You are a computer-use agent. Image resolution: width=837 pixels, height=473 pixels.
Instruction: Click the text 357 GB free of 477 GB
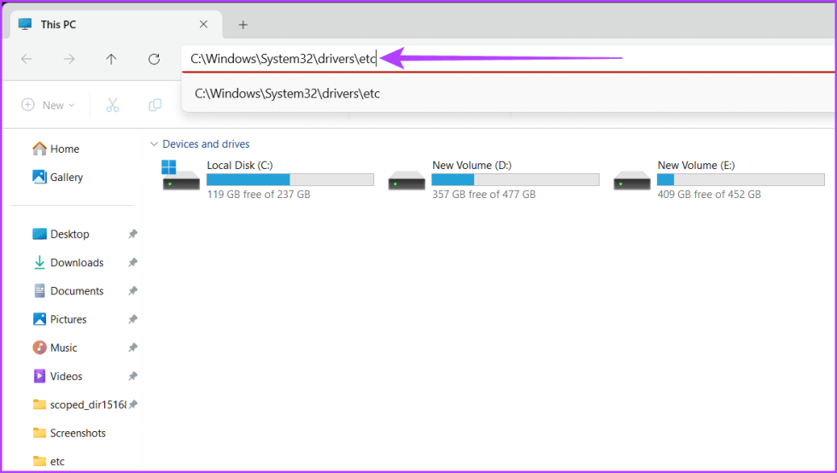(484, 195)
